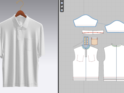Image resolution: width=124 pixels, height=93 pixels.
Task: Select the left button placket strip
Action: (x=85, y=41)
